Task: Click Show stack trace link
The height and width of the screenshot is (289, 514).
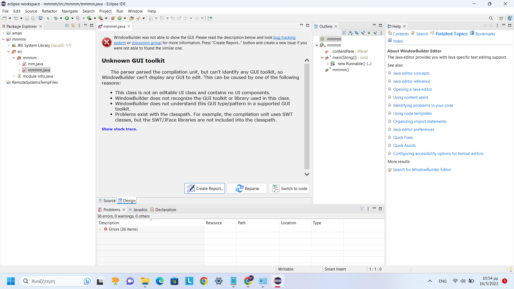Action: pos(119,129)
